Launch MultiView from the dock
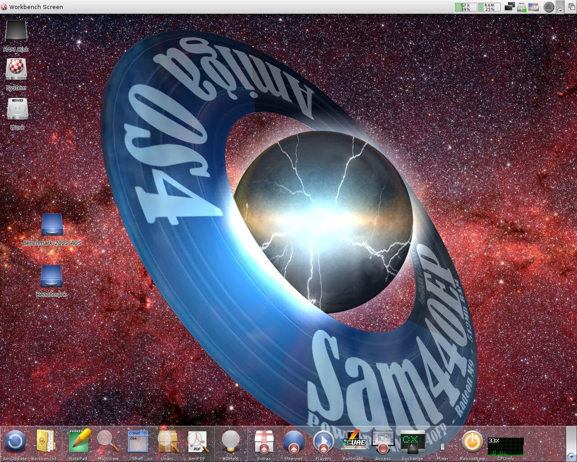The image size is (577, 462). (x=108, y=441)
